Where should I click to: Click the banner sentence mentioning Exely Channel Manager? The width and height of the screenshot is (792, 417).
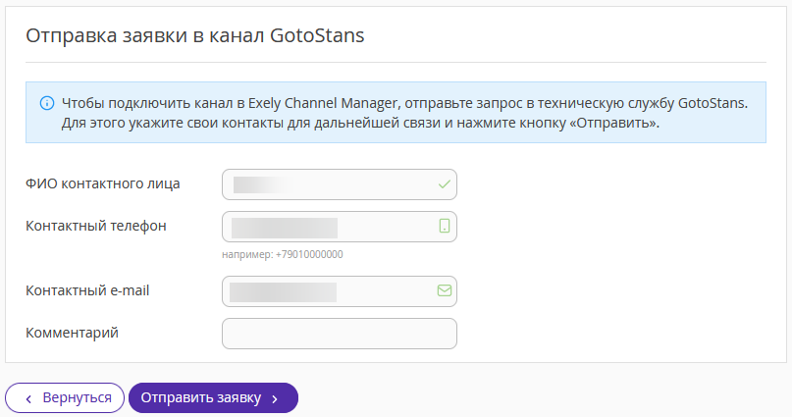[x=404, y=103]
